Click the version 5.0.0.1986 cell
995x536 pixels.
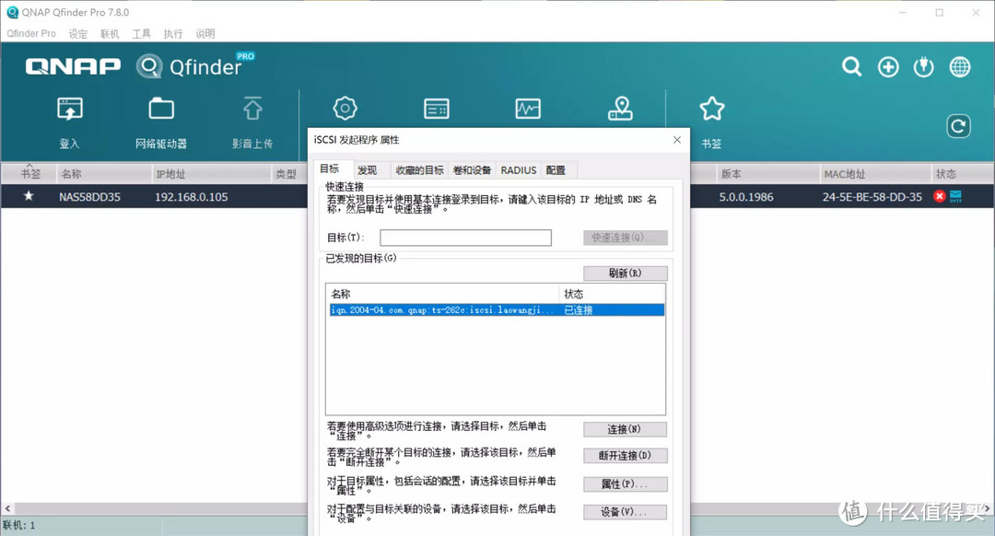pos(746,197)
